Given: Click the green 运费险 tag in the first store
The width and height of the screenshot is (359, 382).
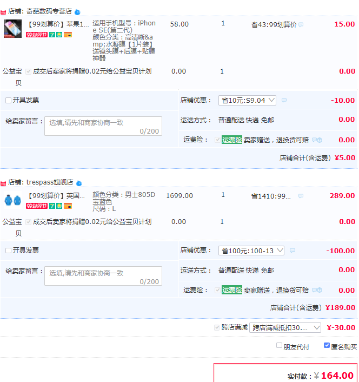Looking at the screenshot, I should pos(232,140).
